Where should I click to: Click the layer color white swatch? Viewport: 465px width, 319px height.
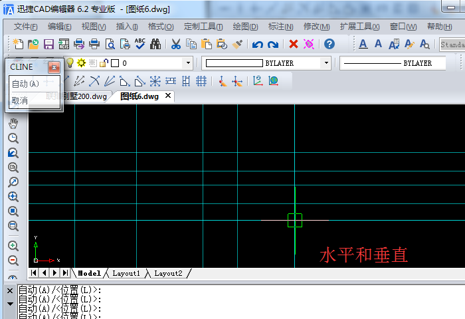pyautogui.click(x=115, y=63)
